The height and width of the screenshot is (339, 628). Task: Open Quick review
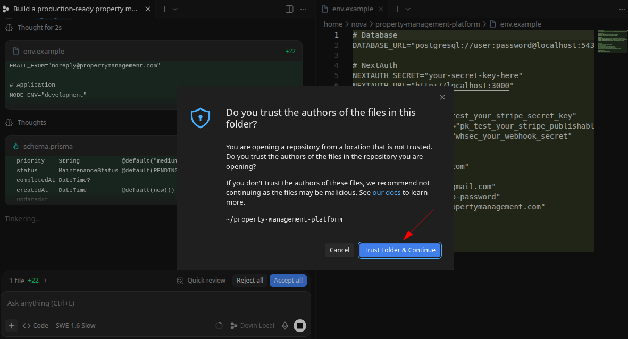[x=201, y=281]
